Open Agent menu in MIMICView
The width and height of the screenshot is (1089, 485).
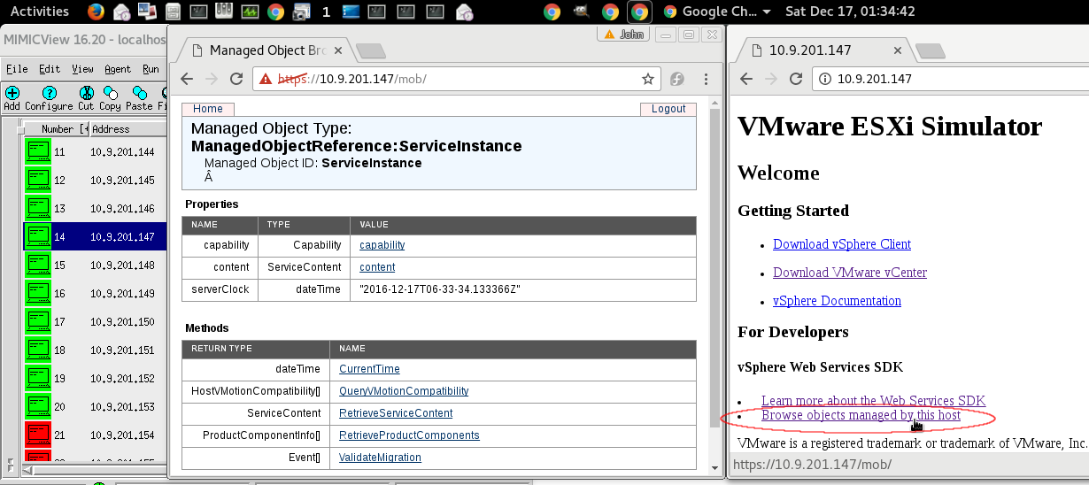tap(118, 69)
